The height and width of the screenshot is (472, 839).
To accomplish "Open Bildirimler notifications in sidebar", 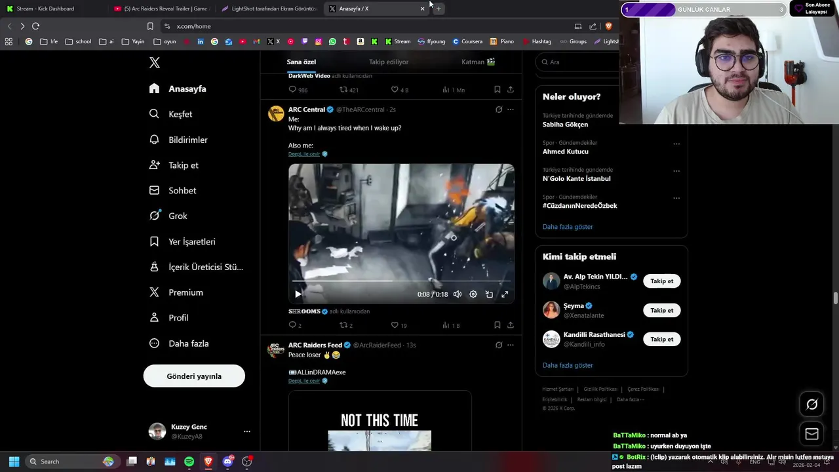I will point(178,140).
